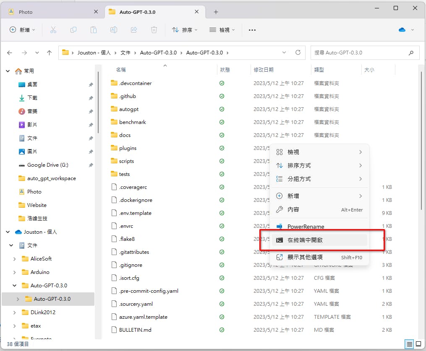Open 排序方式 submenu in context menu
The width and height of the screenshot is (426, 351).
pyautogui.click(x=319, y=165)
